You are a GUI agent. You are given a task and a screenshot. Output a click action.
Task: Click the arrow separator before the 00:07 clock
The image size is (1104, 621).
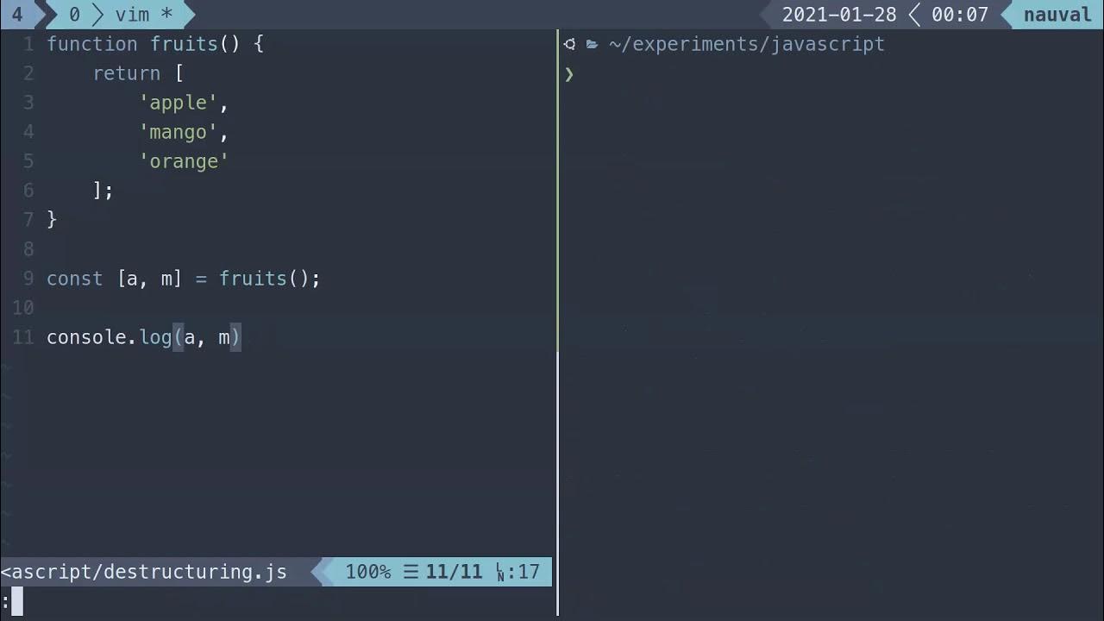[913, 15]
